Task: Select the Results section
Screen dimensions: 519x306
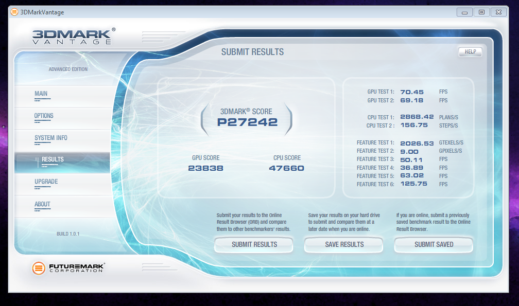Action: point(63,162)
